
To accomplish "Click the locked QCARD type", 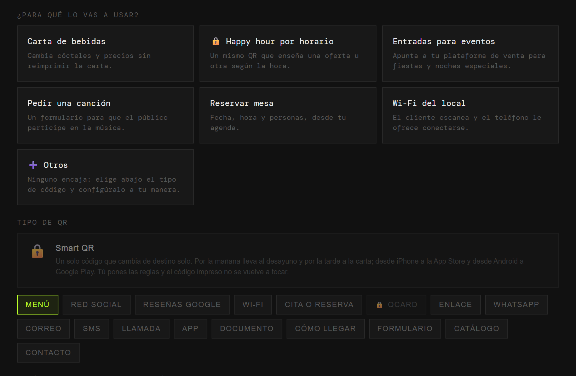I will pyautogui.click(x=396, y=305).
